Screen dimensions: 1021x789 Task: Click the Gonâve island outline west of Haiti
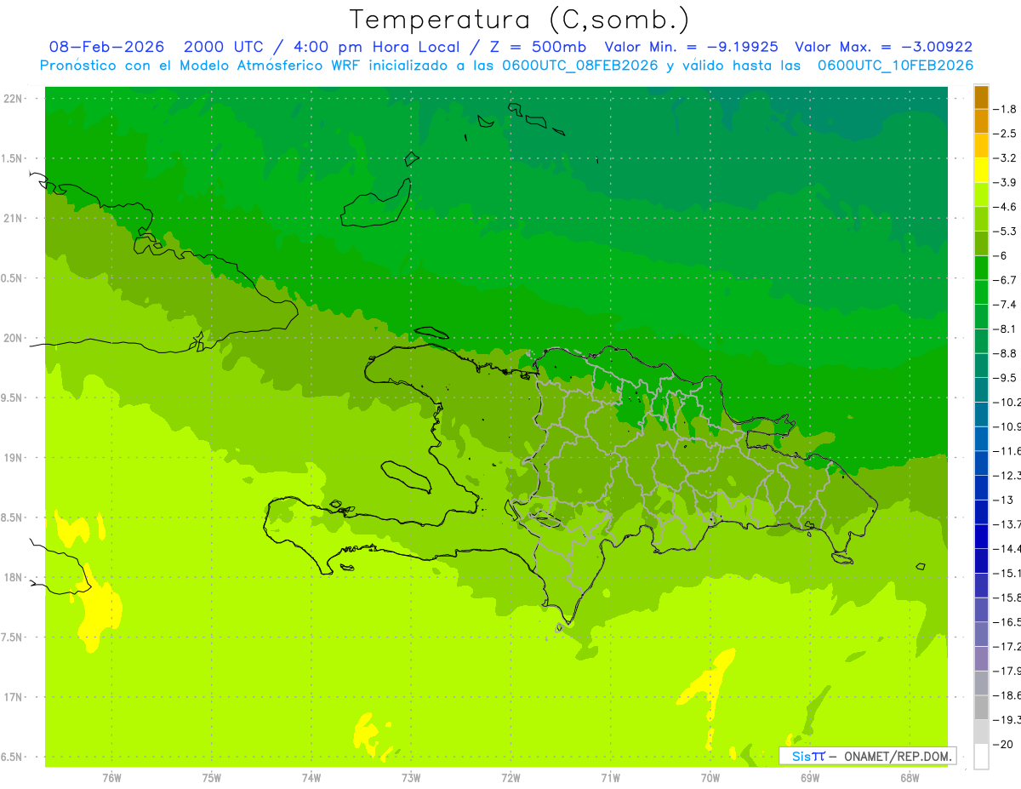coord(405,477)
